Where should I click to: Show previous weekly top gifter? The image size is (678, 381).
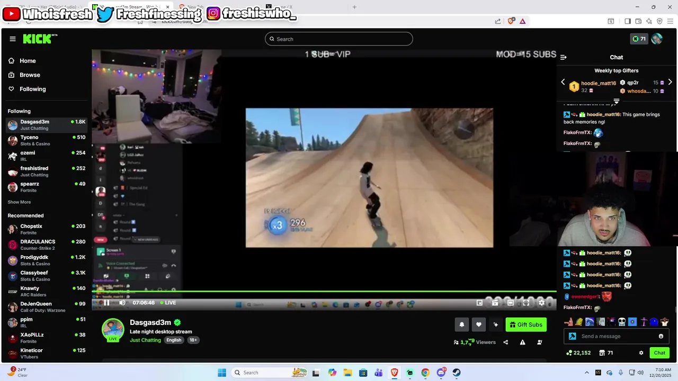(x=563, y=82)
